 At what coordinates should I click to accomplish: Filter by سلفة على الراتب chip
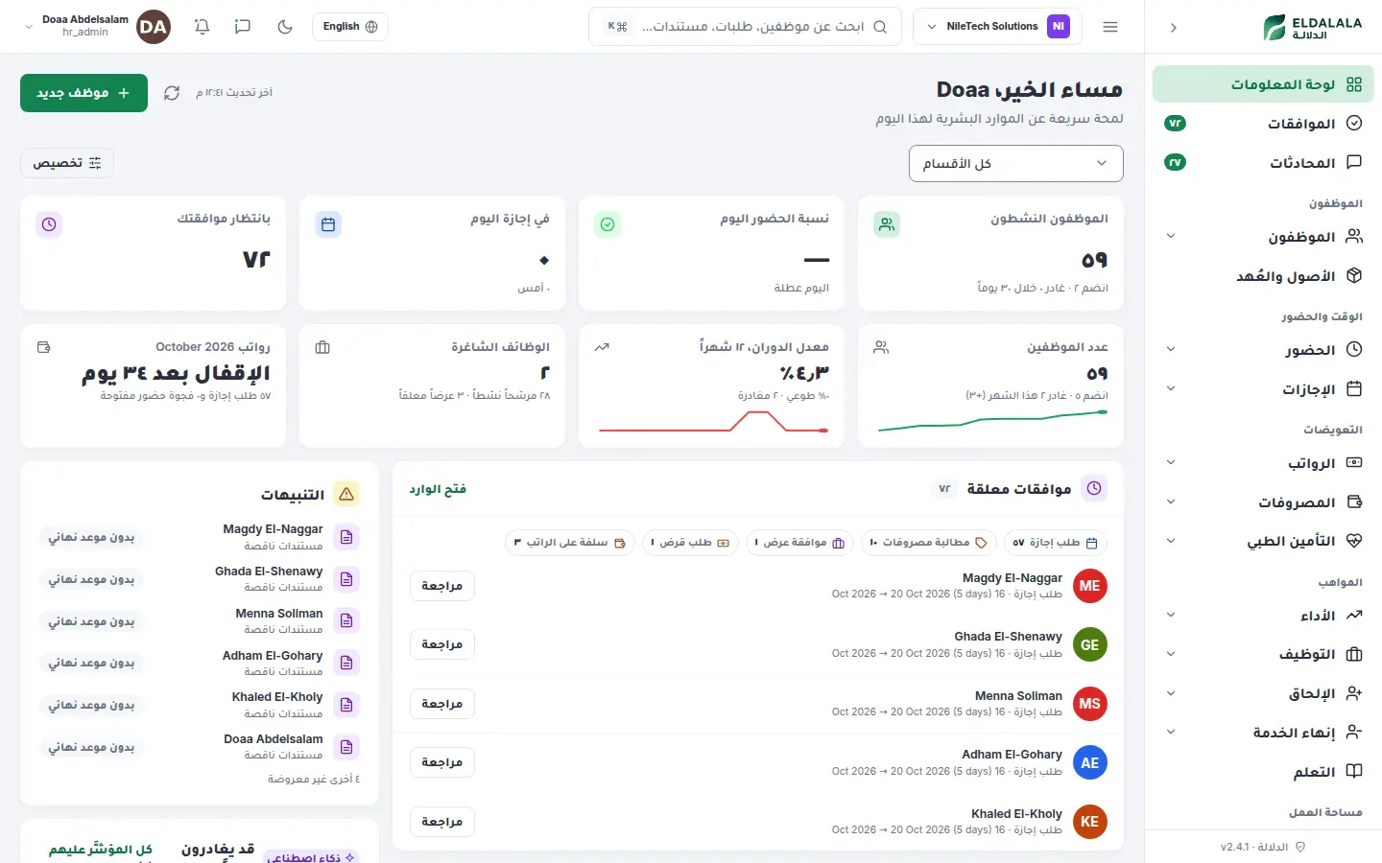[x=570, y=543]
